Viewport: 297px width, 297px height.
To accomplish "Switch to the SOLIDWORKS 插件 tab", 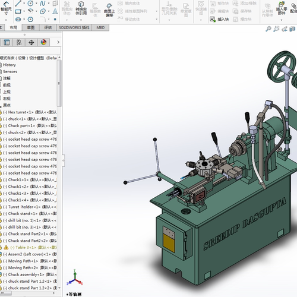I will [x=74, y=28].
